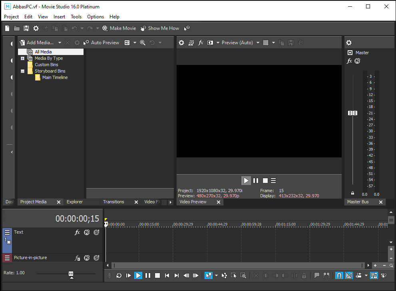Viewport: 396px width, 291px height.
Task: Switch to the Transitions tab
Action: tap(113, 202)
